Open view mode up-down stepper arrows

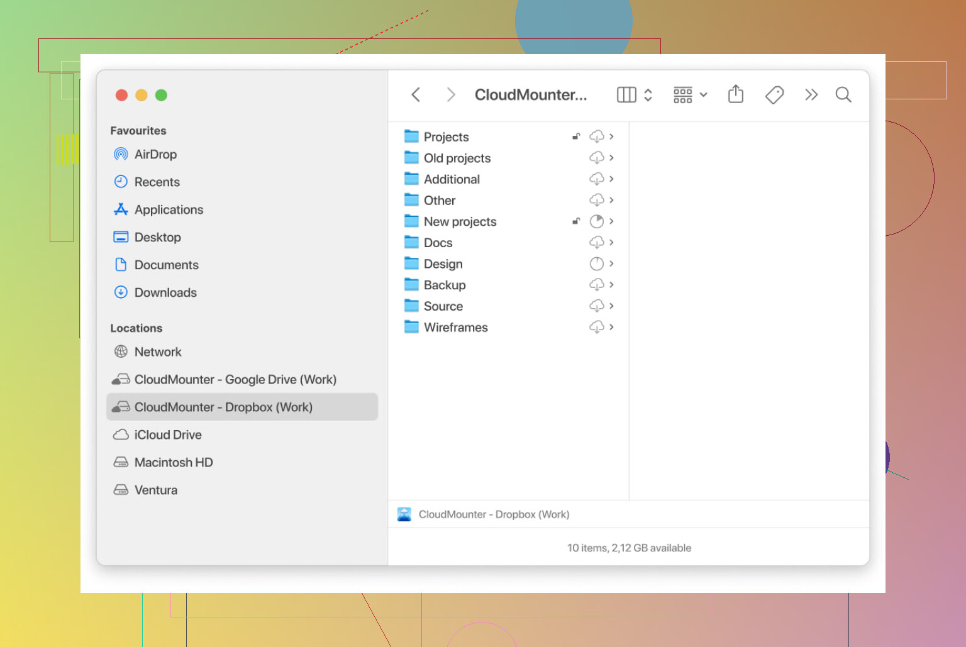[648, 95]
